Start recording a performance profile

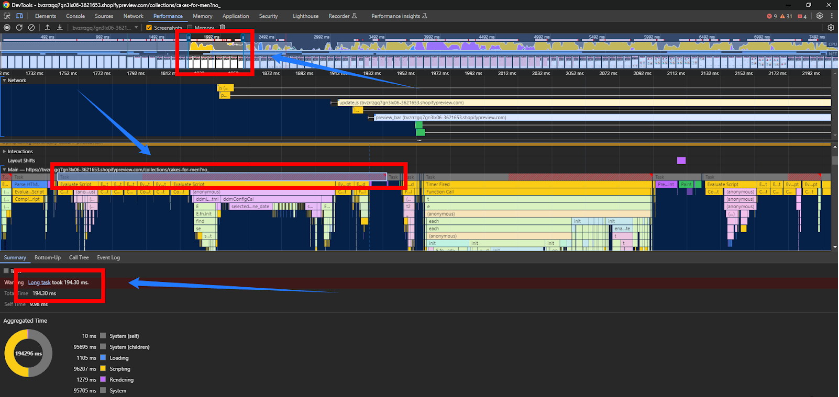coord(7,27)
